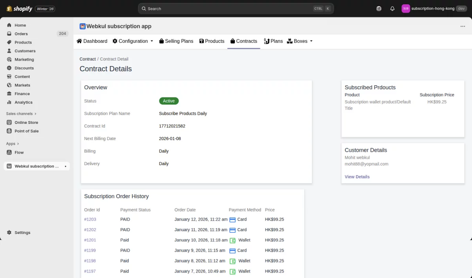The width and height of the screenshot is (472, 278).
Task: Expand the Boxes dropdown menu
Action: (300, 41)
